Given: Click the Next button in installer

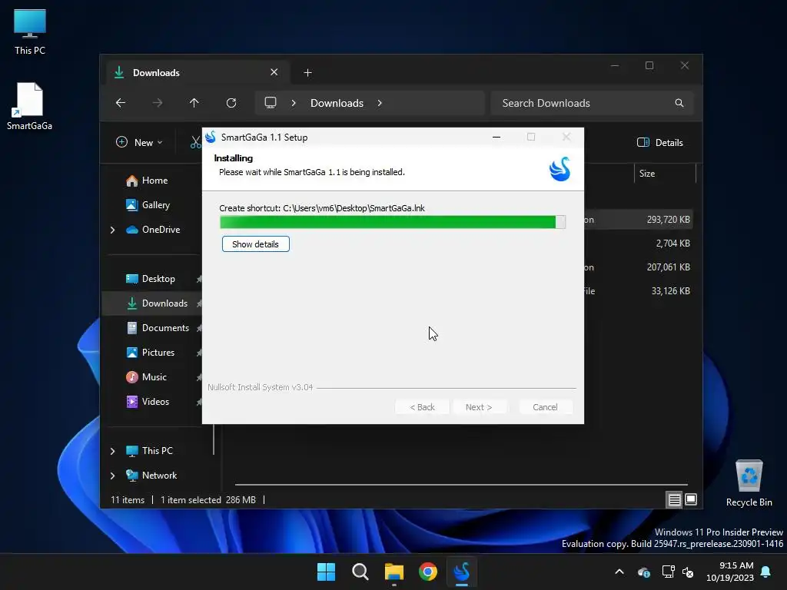Looking at the screenshot, I should [x=478, y=407].
